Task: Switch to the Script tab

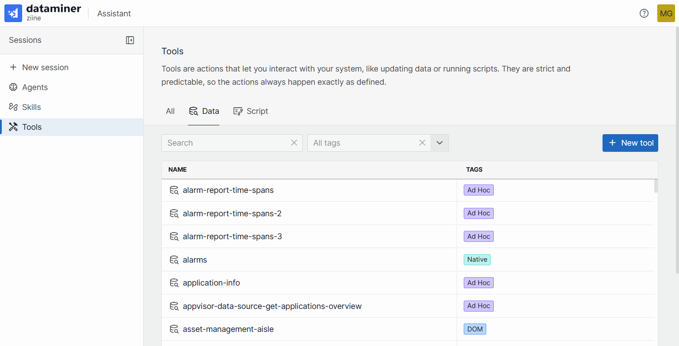Action: point(251,111)
